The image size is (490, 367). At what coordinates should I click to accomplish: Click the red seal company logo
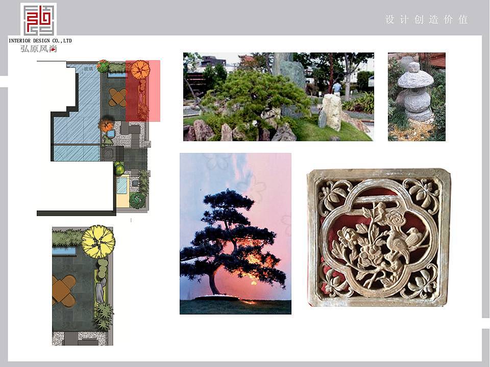pos(39,19)
